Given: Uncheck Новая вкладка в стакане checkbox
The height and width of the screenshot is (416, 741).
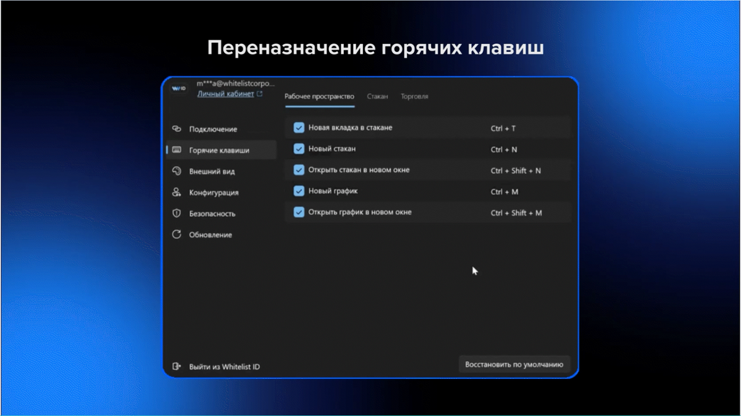Looking at the screenshot, I should [x=299, y=128].
